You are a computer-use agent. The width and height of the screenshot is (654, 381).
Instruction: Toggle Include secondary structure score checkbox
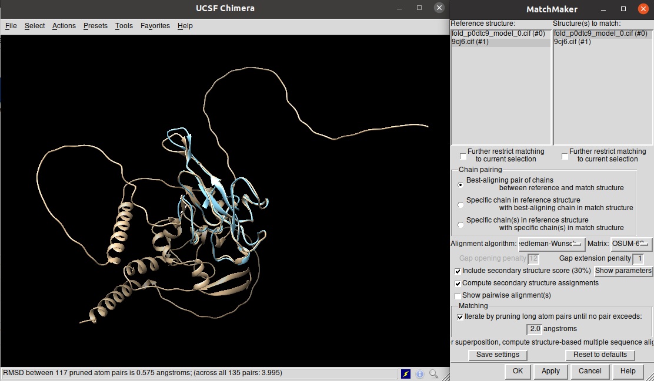tap(458, 271)
